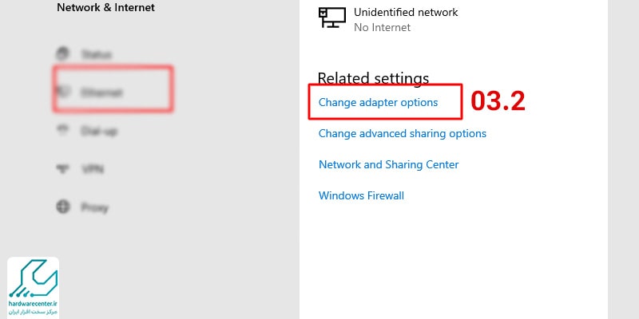Open Change adapter options link
The height and width of the screenshot is (319, 639).
point(378,102)
